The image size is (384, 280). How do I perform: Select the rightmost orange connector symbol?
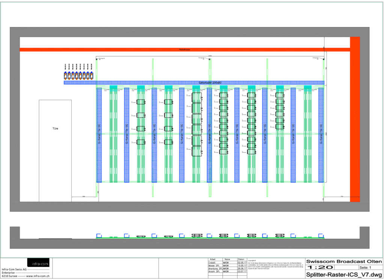point(92,75)
